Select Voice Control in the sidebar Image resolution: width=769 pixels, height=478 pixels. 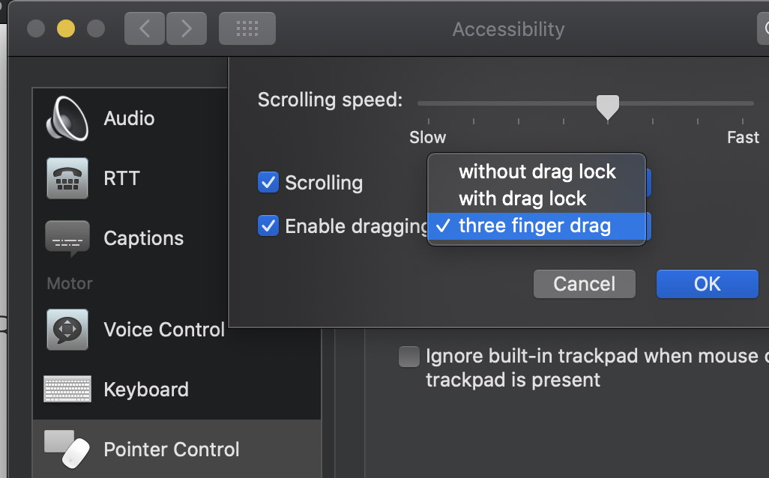tap(164, 330)
